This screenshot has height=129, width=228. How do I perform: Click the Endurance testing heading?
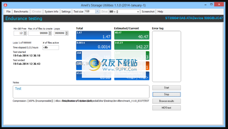24,18
